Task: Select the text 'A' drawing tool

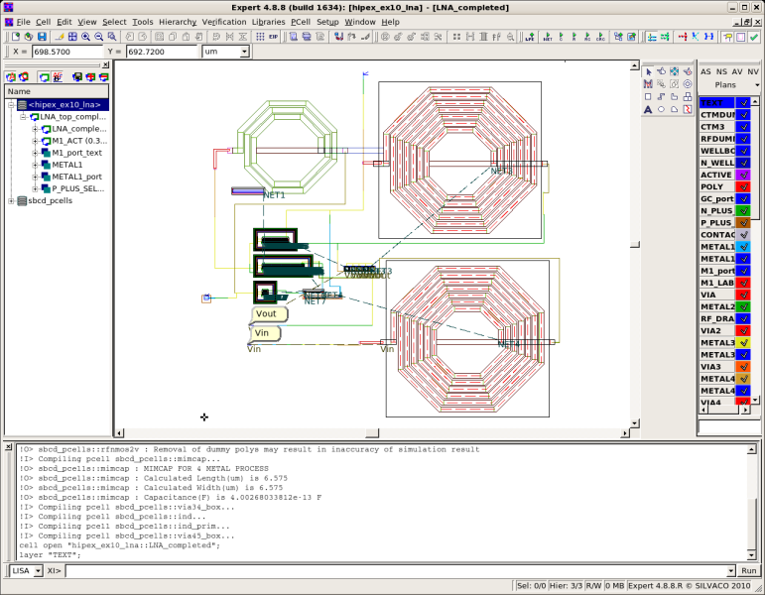Action: (x=648, y=109)
